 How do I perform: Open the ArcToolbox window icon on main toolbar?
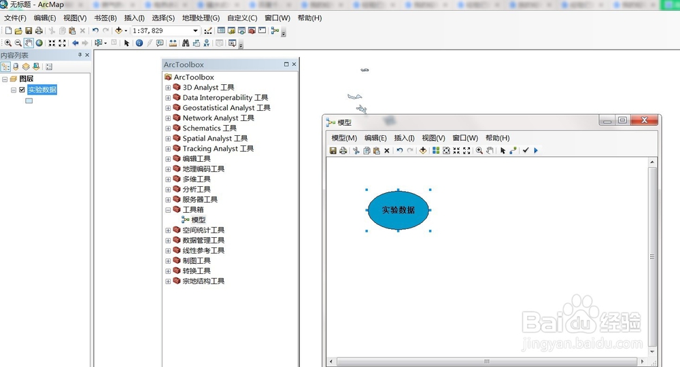pos(252,31)
